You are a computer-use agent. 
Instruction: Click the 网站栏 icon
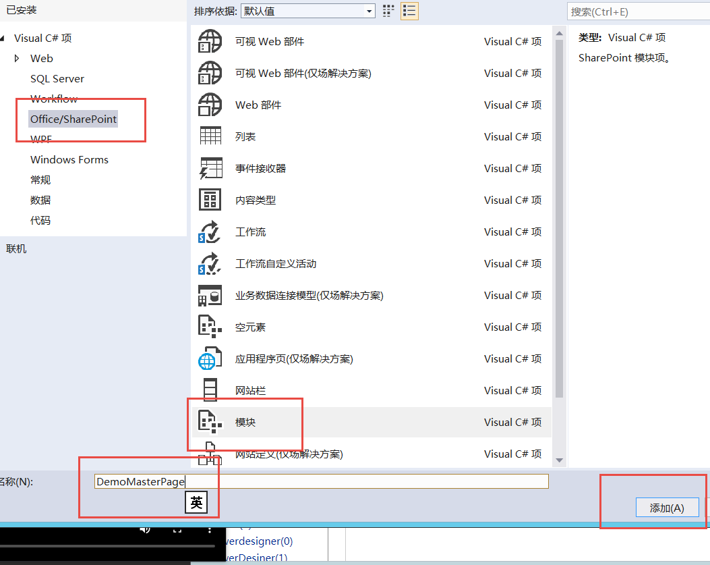click(x=210, y=389)
